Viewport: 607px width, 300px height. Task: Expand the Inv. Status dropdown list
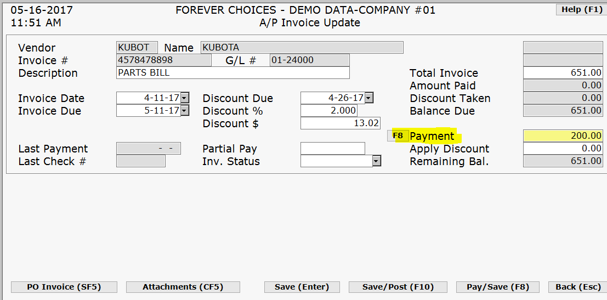[x=376, y=161]
